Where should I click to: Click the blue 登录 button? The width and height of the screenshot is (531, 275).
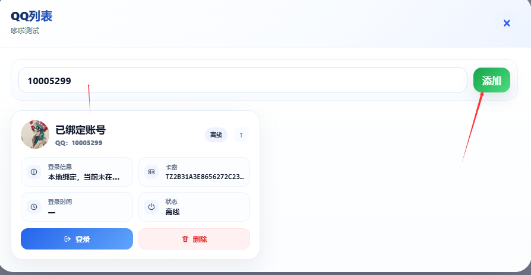click(x=77, y=239)
